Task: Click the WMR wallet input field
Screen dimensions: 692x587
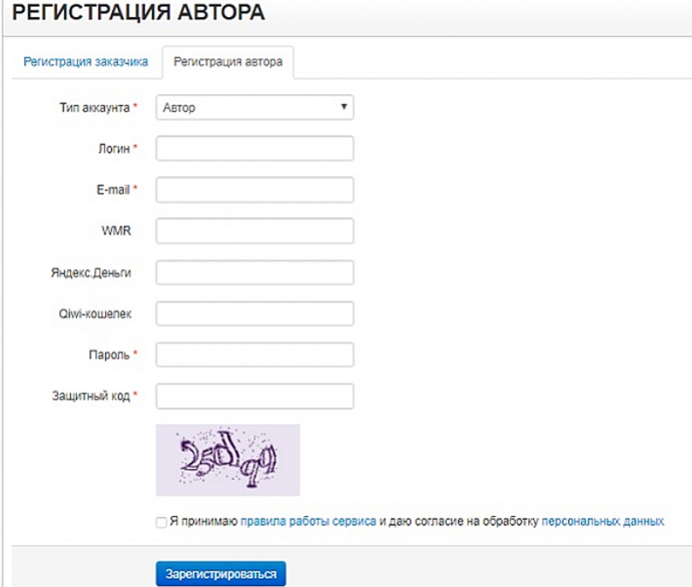Action: [254, 231]
